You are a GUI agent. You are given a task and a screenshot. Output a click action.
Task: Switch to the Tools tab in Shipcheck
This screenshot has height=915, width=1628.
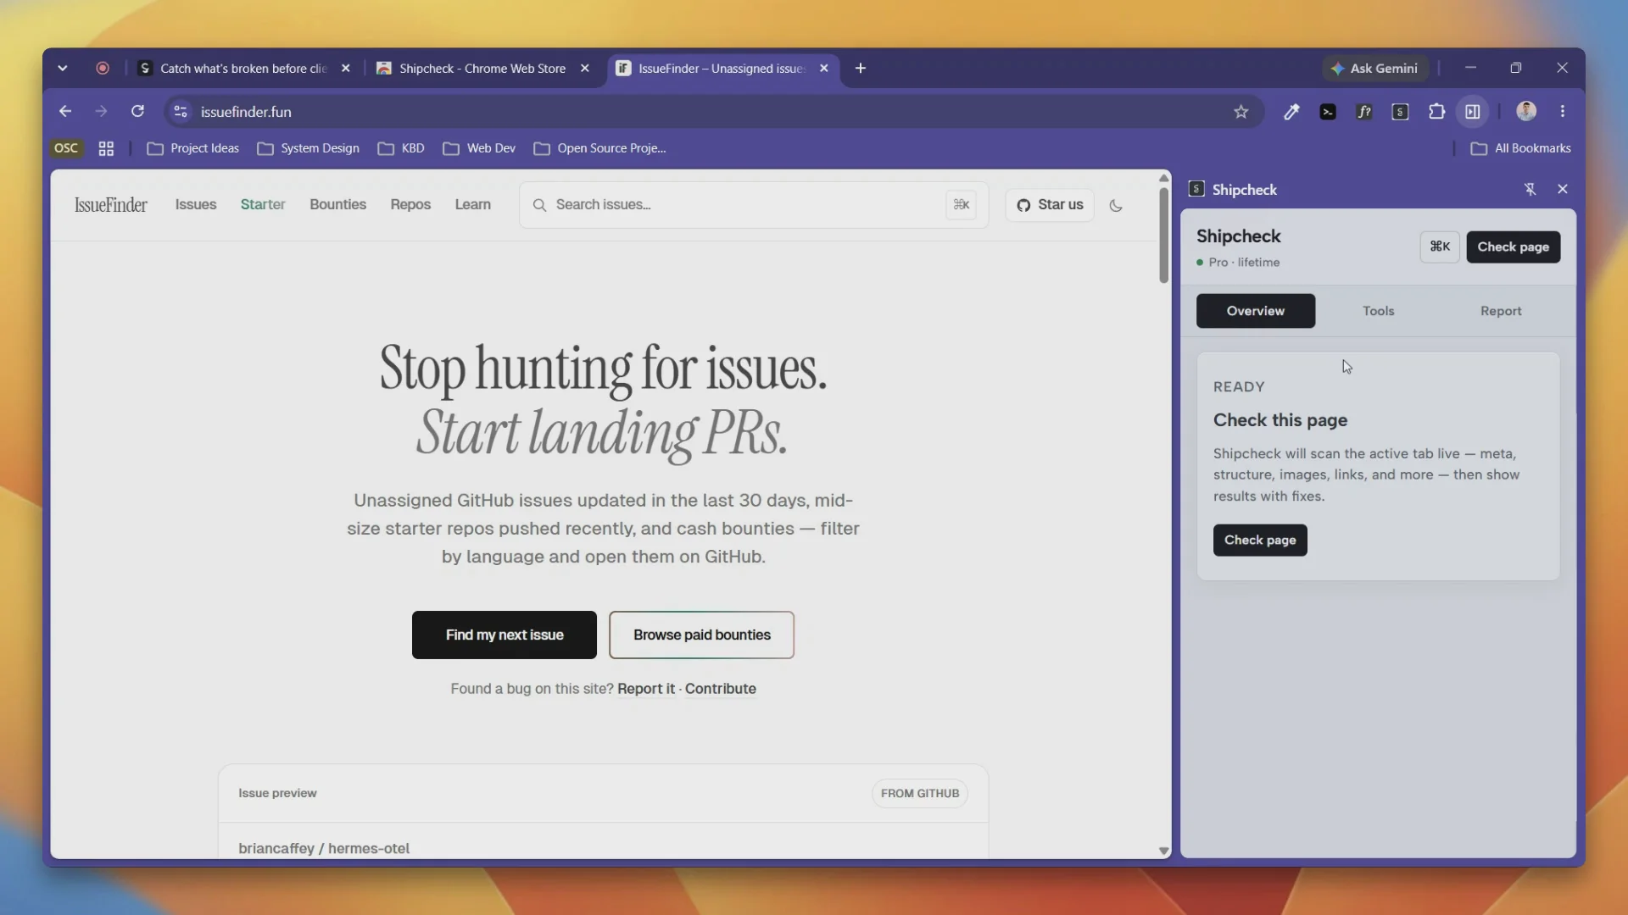pos(1379,312)
